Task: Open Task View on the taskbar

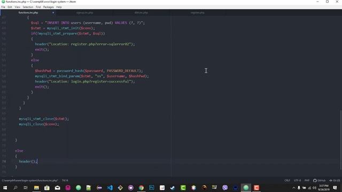Action: (x=26, y=188)
